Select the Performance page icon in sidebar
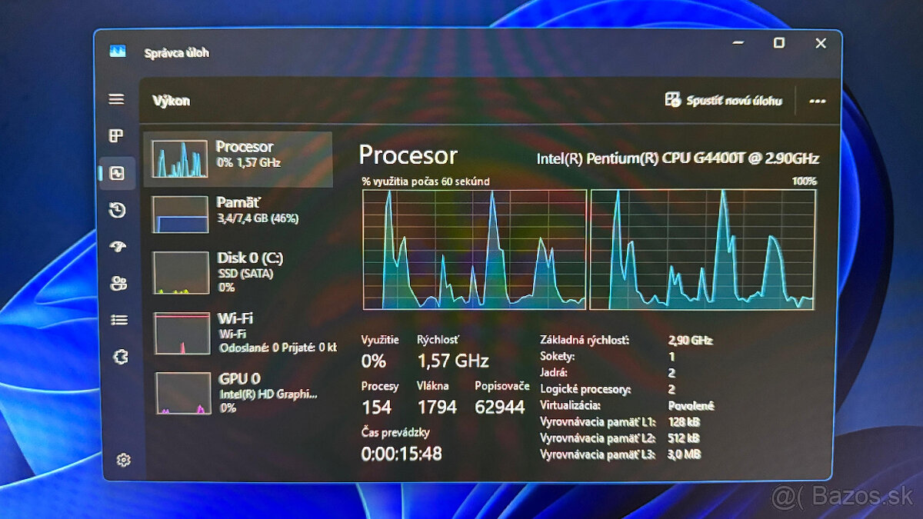The width and height of the screenshot is (923, 519). pyautogui.click(x=117, y=173)
